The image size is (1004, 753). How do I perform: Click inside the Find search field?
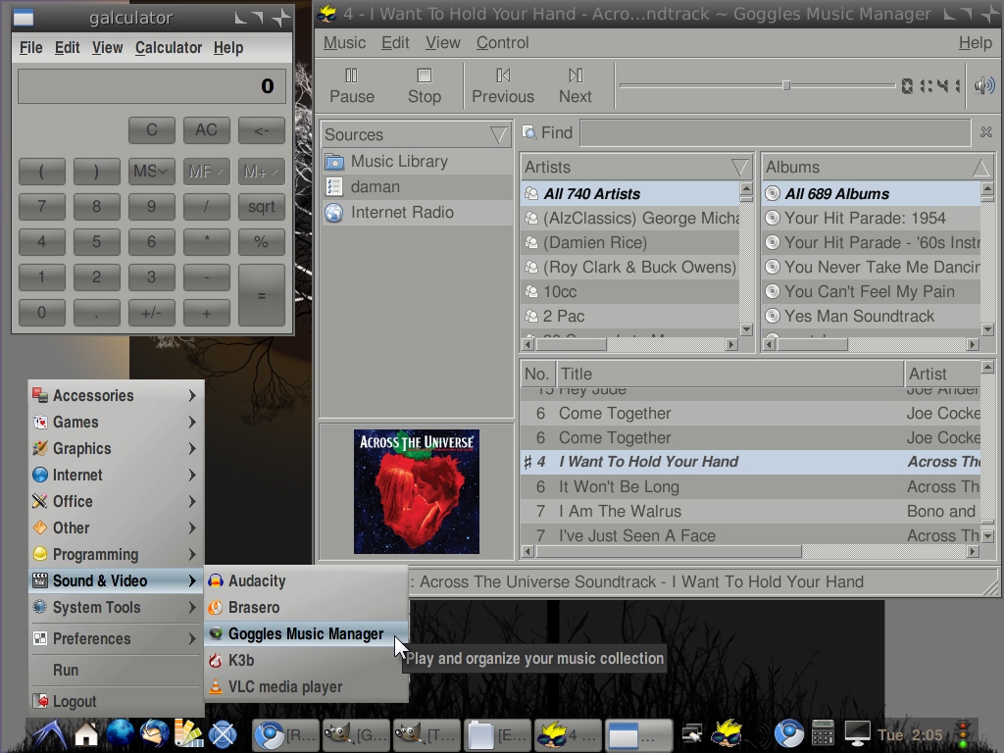point(775,132)
